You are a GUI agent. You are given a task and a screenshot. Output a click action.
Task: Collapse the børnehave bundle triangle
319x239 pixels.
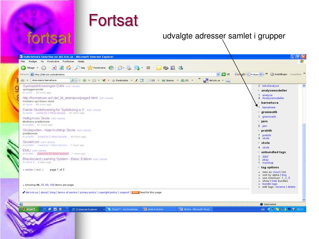(x=259, y=103)
